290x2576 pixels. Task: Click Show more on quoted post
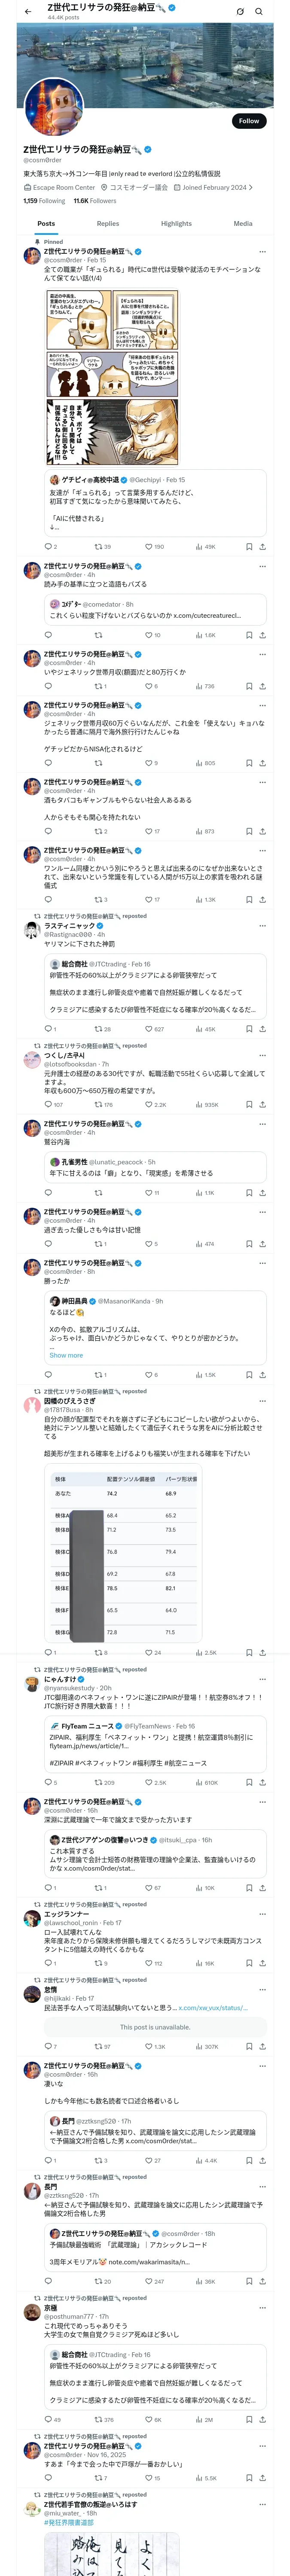66,1355
